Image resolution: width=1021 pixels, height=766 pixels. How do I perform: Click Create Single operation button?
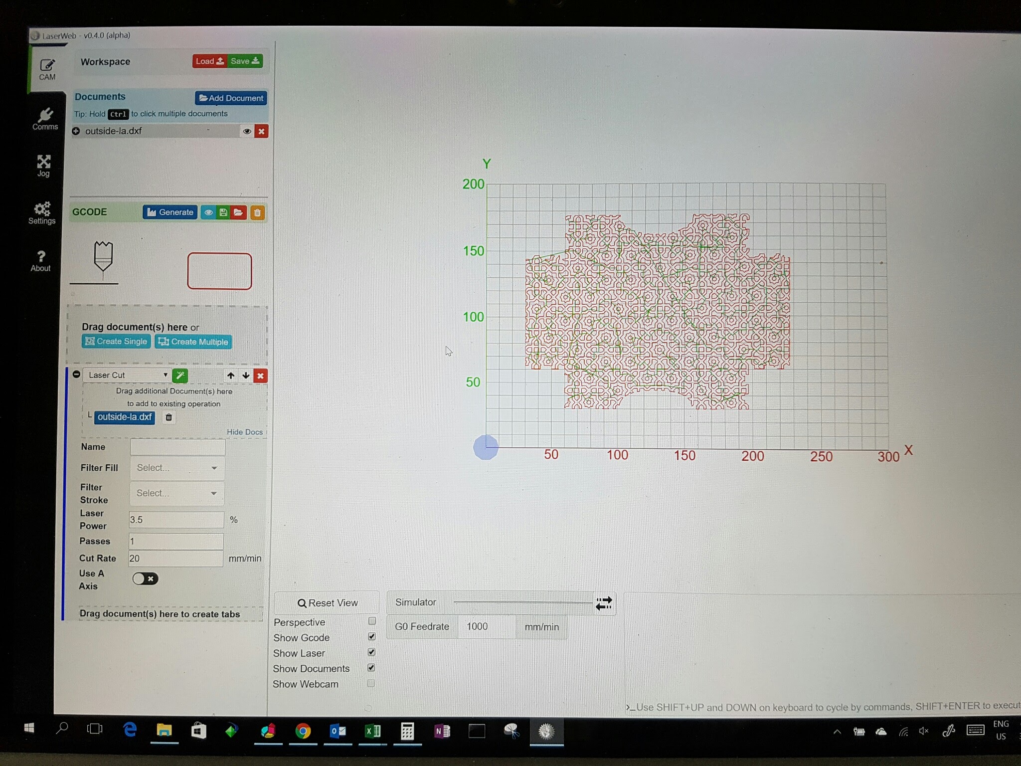pos(116,341)
